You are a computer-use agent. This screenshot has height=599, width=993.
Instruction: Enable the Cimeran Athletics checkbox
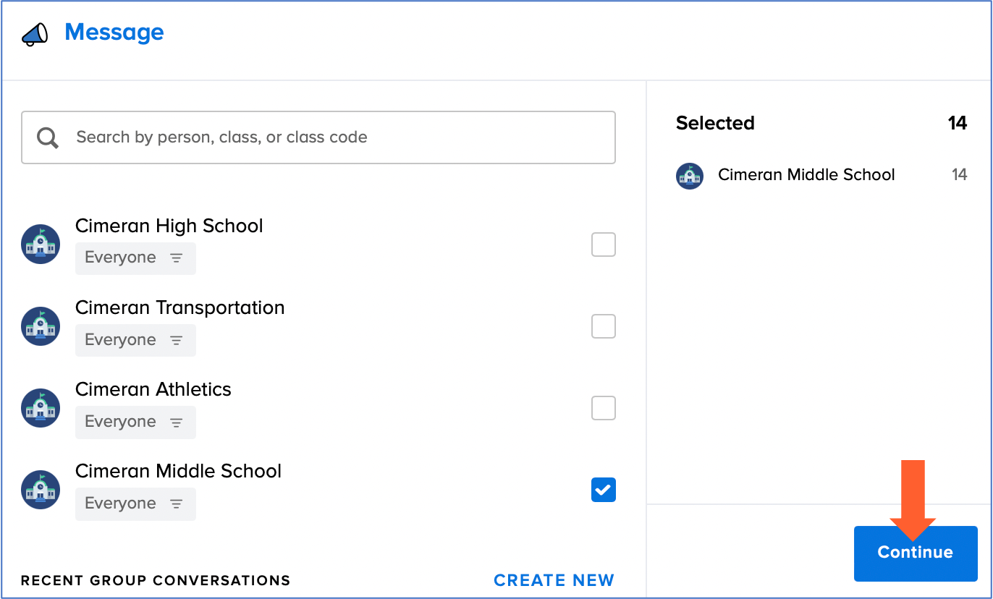604,408
